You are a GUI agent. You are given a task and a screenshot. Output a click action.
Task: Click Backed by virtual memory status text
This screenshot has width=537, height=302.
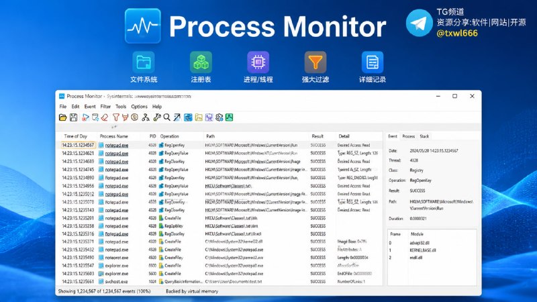coord(192,291)
